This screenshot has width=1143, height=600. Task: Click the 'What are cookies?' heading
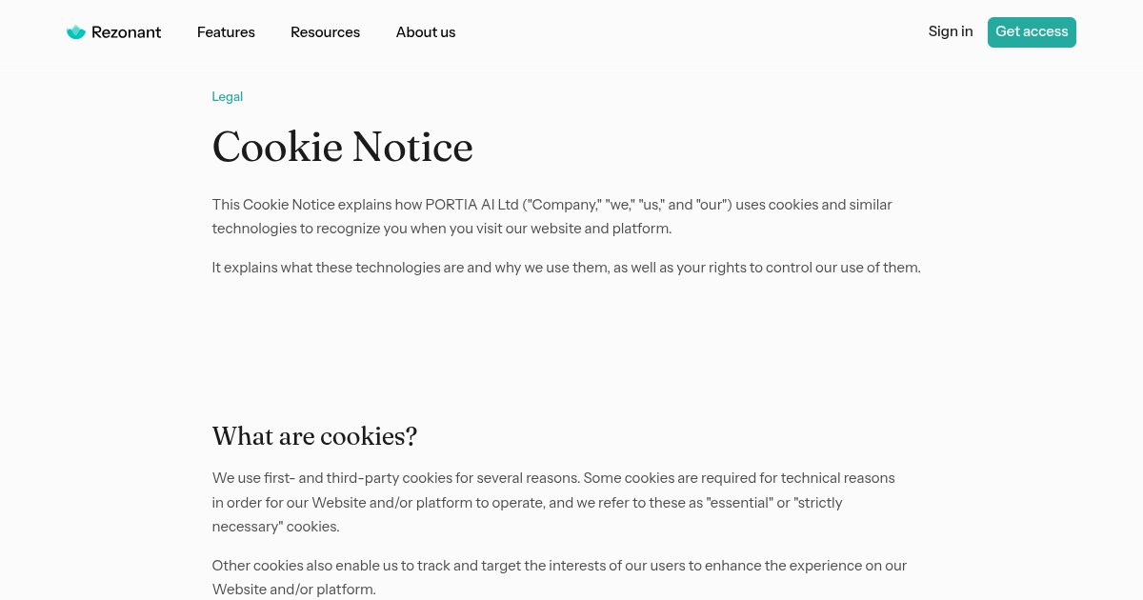314,436
